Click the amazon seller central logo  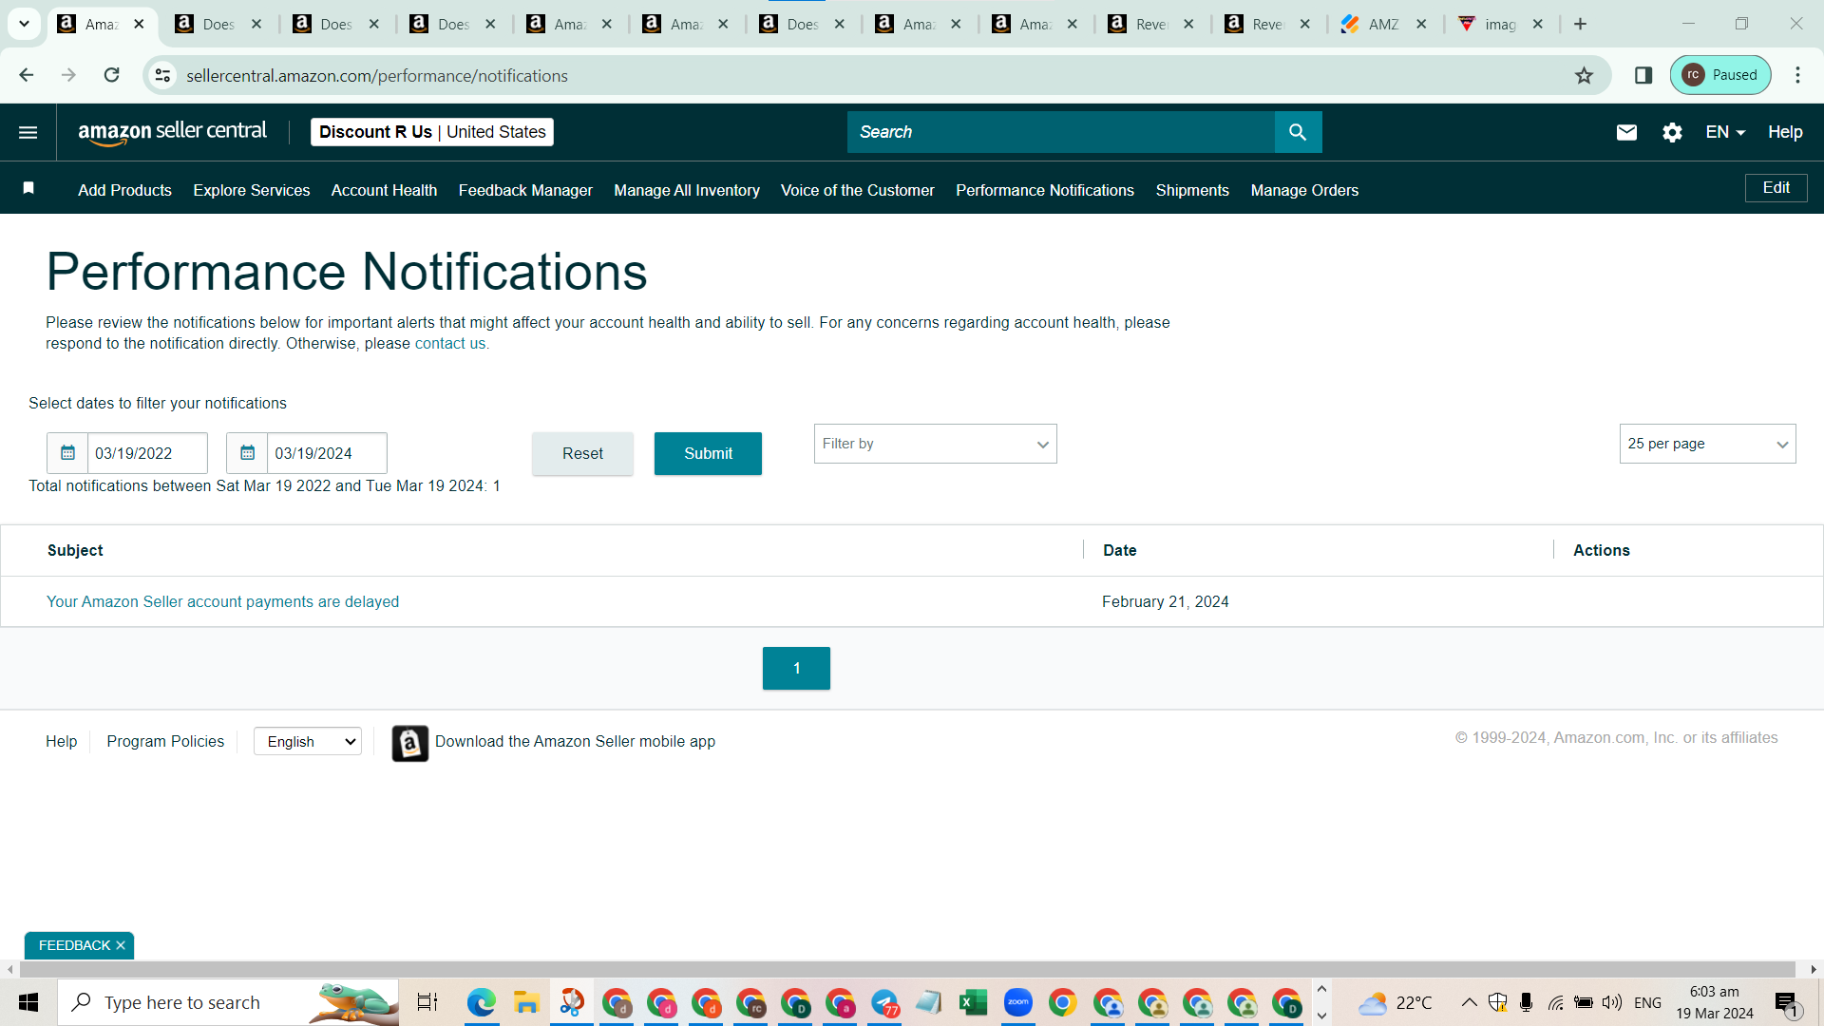(x=173, y=132)
